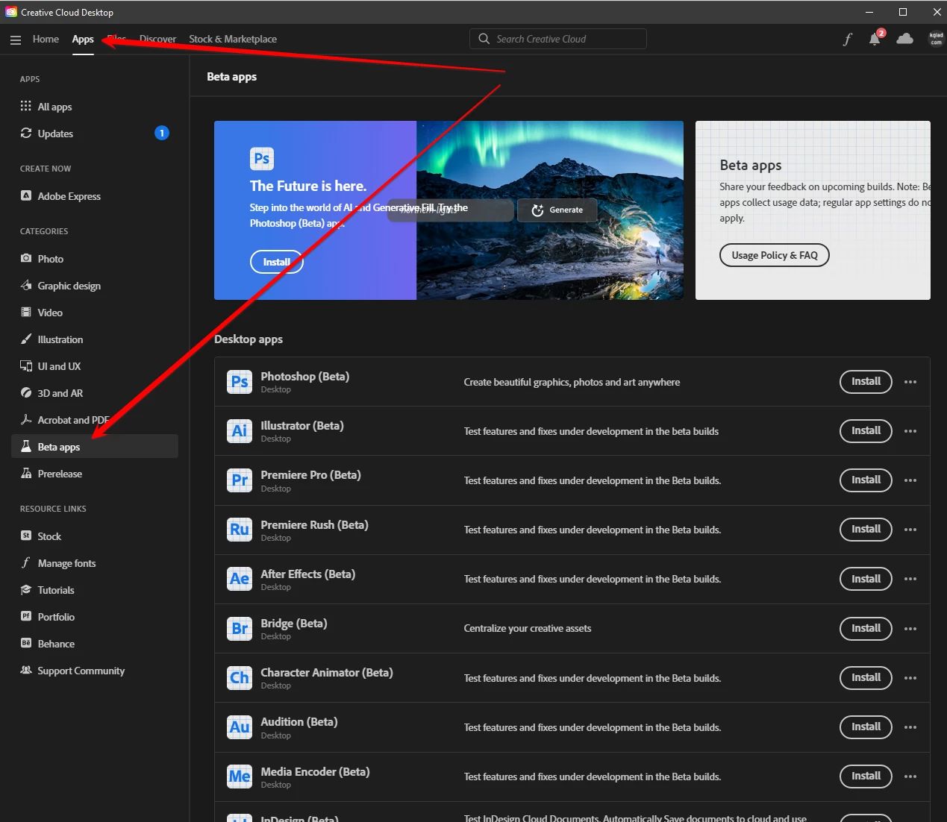The height and width of the screenshot is (822, 947).
Task: Click the Media Encoder (Beta) app icon
Action: (240, 776)
